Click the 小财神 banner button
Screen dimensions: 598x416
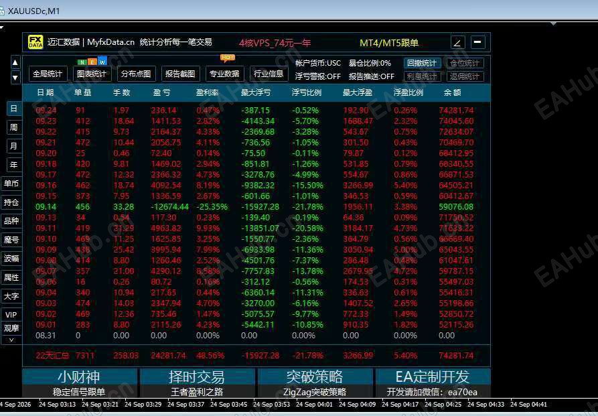pyautogui.click(x=79, y=383)
